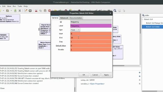Select the General tab
163x92 pixels.
coord(55,18)
